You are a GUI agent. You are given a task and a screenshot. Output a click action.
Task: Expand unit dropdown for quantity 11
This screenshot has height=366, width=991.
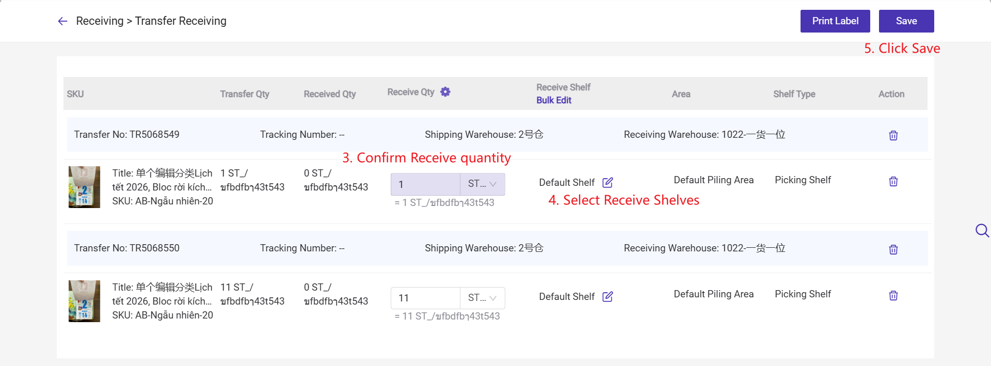point(482,298)
